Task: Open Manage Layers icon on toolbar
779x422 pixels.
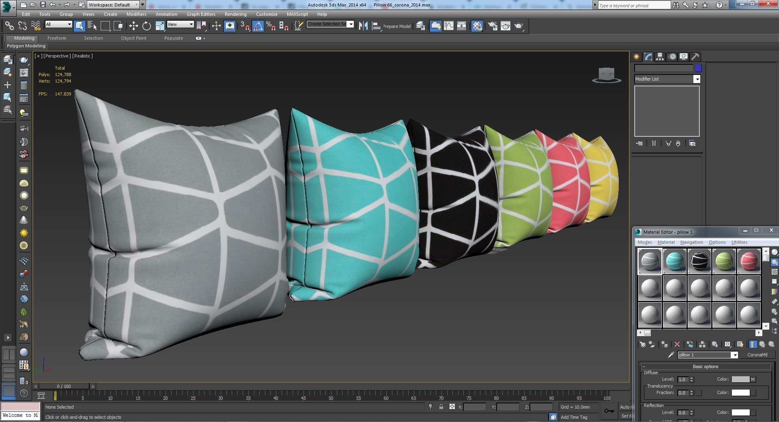Action: 421,26
